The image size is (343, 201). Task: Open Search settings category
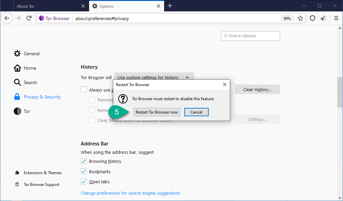tap(25, 82)
